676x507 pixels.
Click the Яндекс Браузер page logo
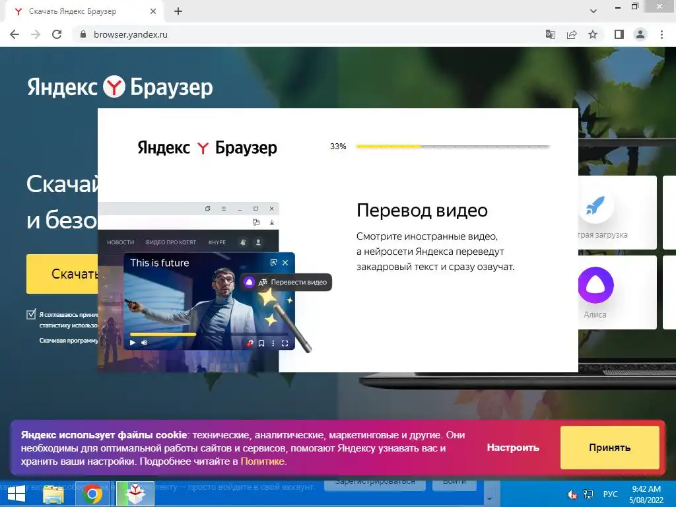120,86
